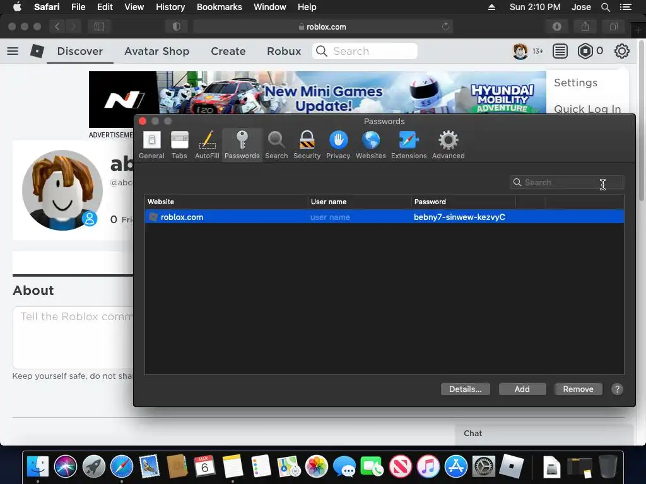Open the Robux balance icon
This screenshot has width=646, height=484.
[x=585, y=51]
